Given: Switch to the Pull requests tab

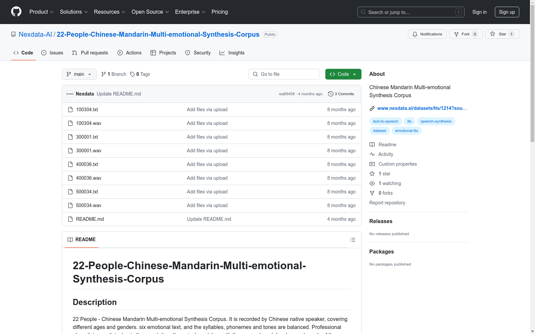Looking at the screenshot, I should coord(90,53).
